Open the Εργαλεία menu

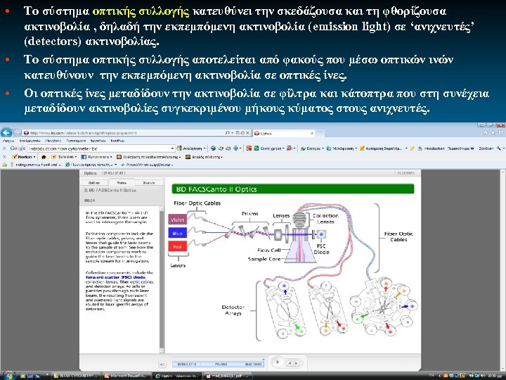pos(98,141)
